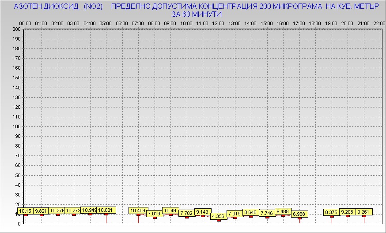Click the 10.949 data point label
This screenshot has width=386, height=233.
89,210
